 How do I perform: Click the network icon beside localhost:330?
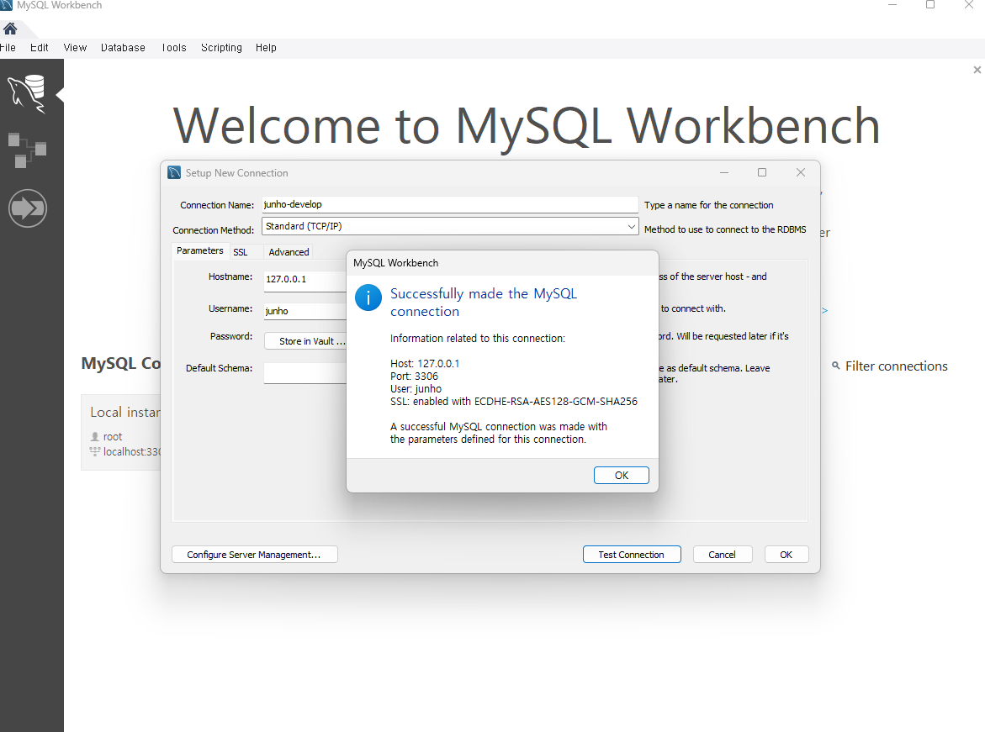[x=94, y=451]
